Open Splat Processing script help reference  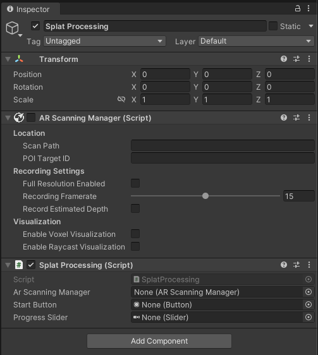coord(284,265)
